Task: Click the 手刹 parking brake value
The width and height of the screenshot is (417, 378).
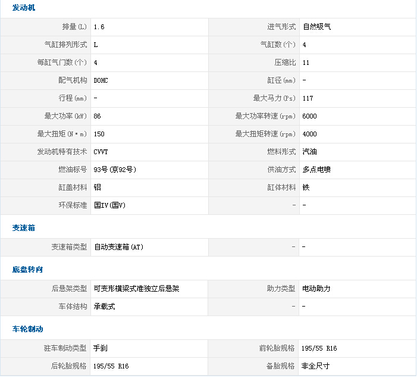Action: tap(99, 348)
